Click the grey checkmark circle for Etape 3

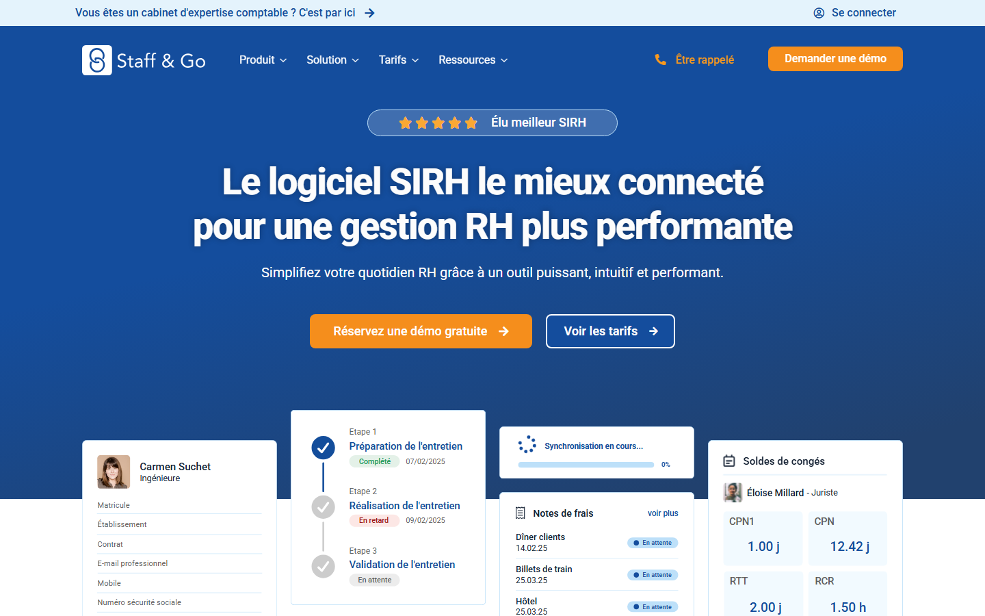(323, 567)
